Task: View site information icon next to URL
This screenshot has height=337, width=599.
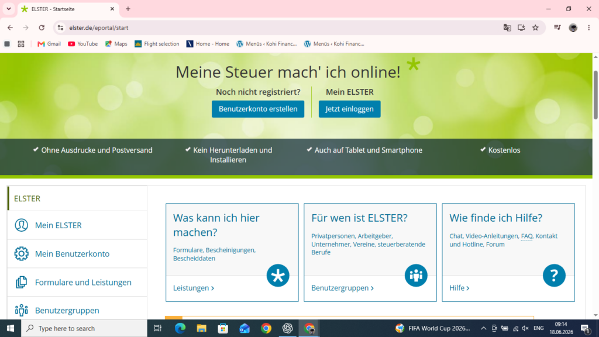Action: pos(60,27)
